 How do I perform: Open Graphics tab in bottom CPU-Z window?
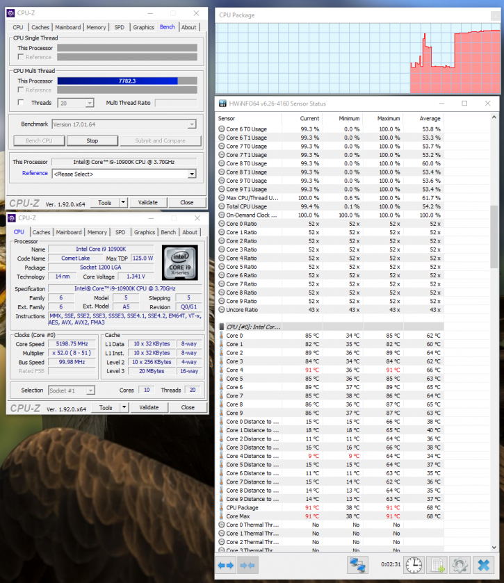point(145,232)
